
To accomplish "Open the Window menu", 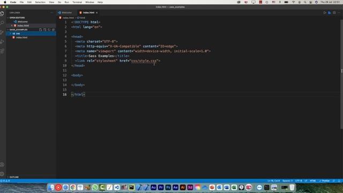I will (x=90, y=2).
